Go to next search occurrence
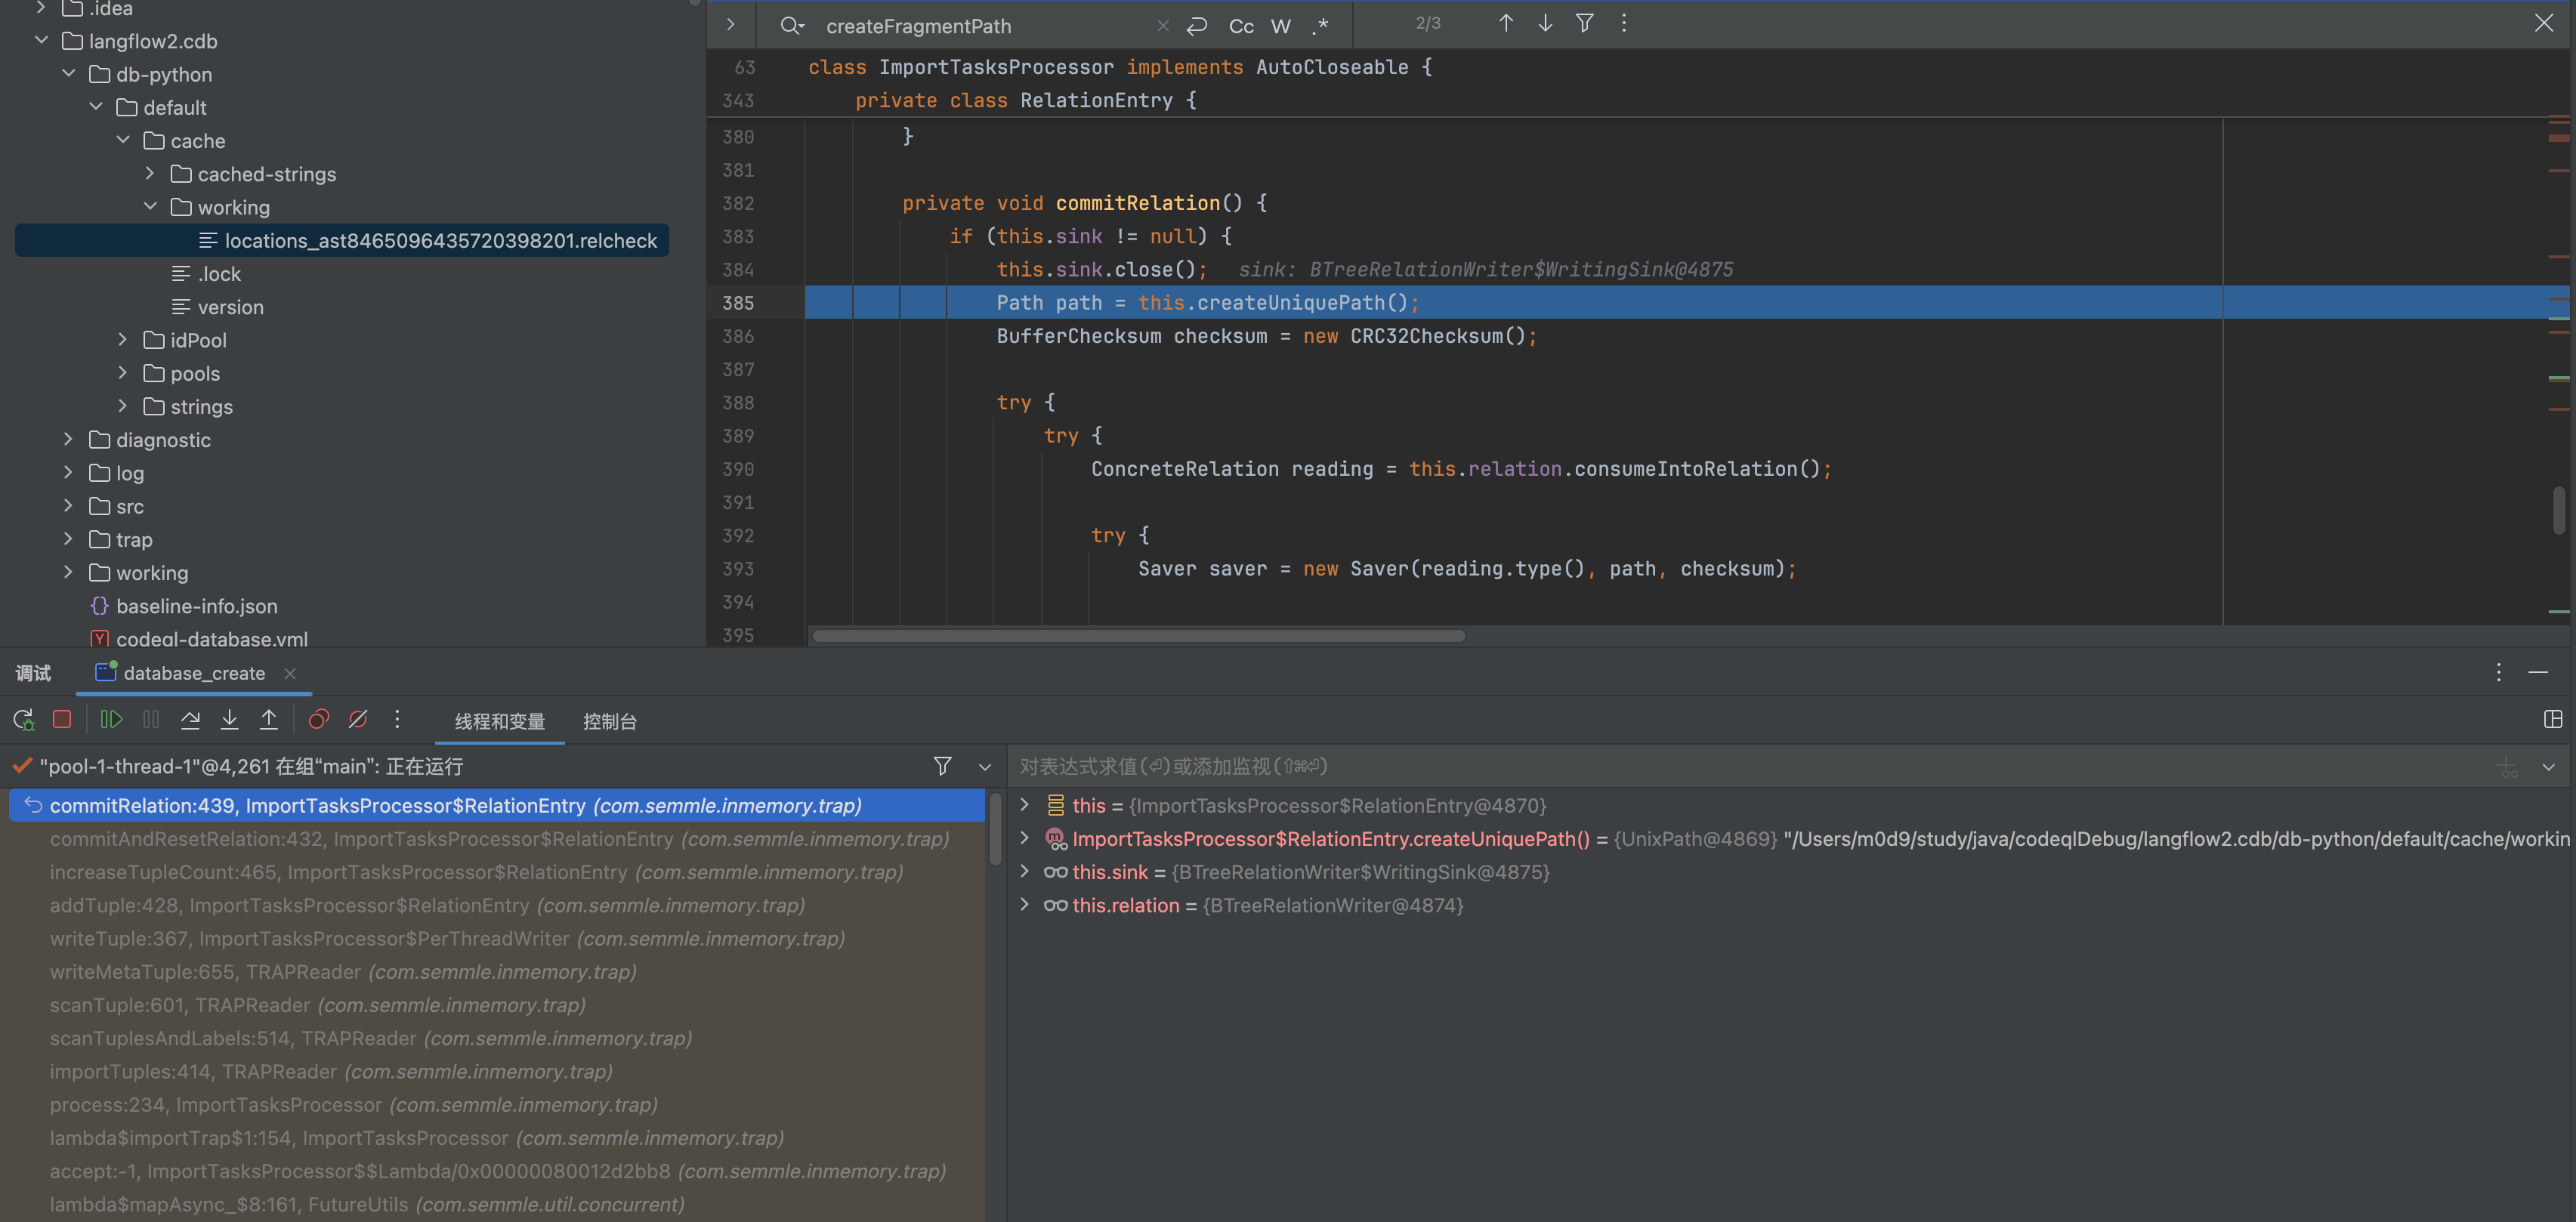The height and width of the screenshot is (1222, 2576). [1545, 23]
